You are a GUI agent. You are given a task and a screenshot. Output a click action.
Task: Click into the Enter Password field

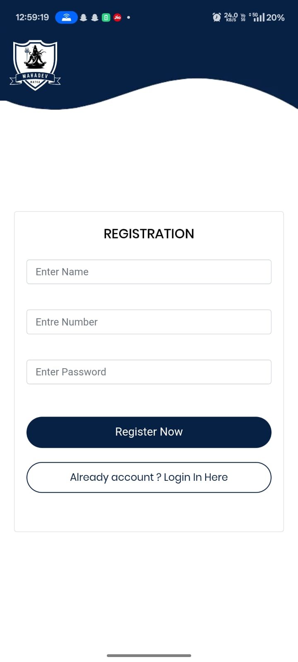click(149, 372)
